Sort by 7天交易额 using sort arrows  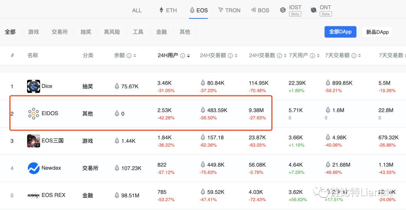click(360, 56)
